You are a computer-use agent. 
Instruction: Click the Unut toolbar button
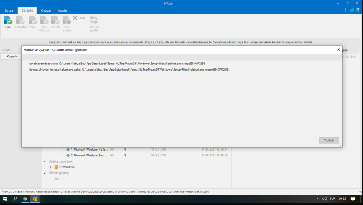pos(79,18)
